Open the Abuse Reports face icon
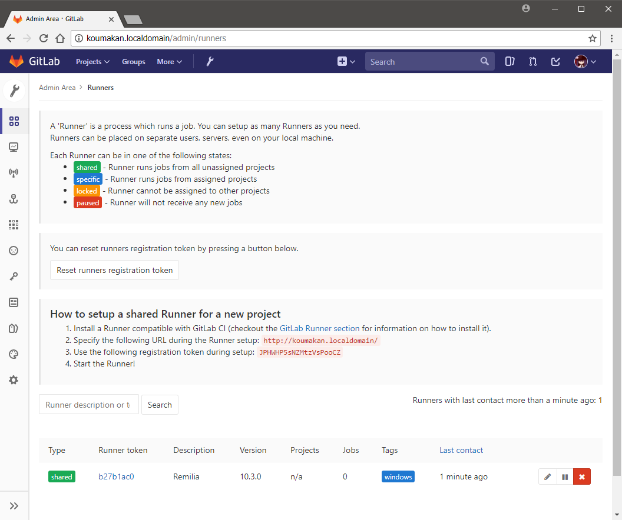622x520 pixels. (14, 250)
